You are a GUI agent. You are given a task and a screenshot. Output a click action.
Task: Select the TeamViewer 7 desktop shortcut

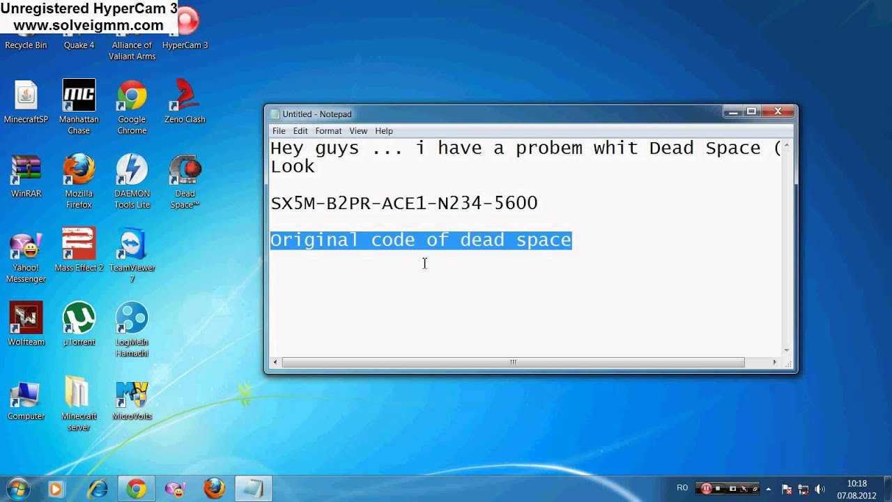pyautogui.click(x=132, y=256)
